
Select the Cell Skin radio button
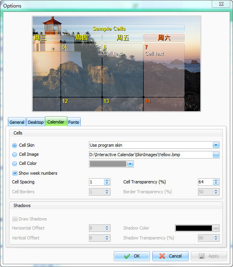15,146
